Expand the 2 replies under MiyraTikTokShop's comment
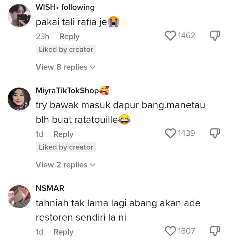229x240 pixels. pyautogui.click(x=66, y=165)
